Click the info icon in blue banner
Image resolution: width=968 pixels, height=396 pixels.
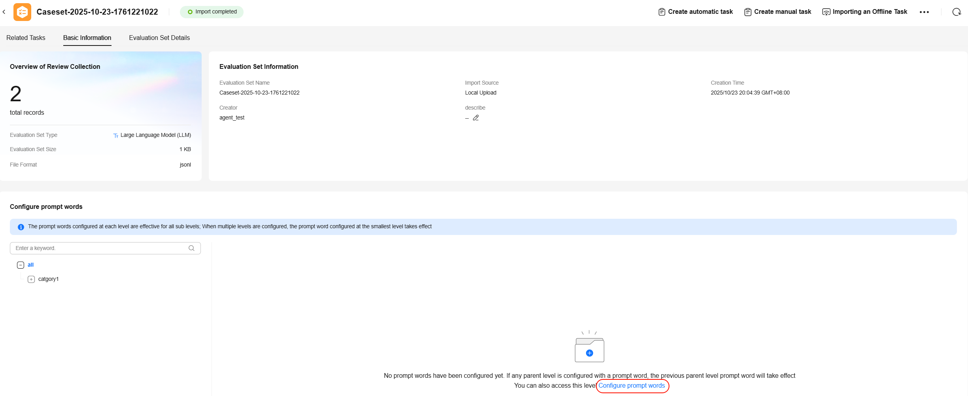[x=21, y=227]
